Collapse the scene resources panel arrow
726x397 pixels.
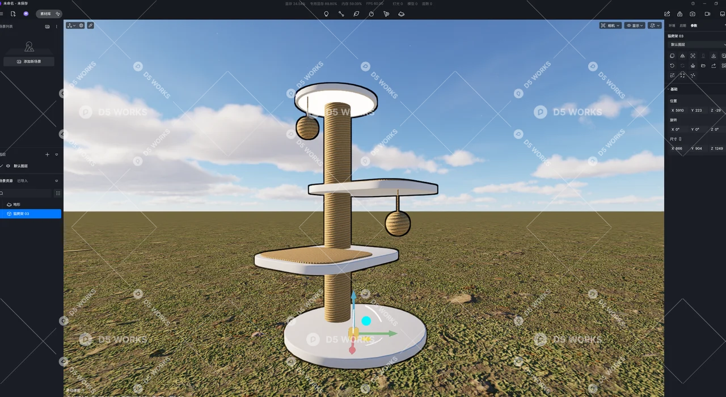[x=56, y=181]
